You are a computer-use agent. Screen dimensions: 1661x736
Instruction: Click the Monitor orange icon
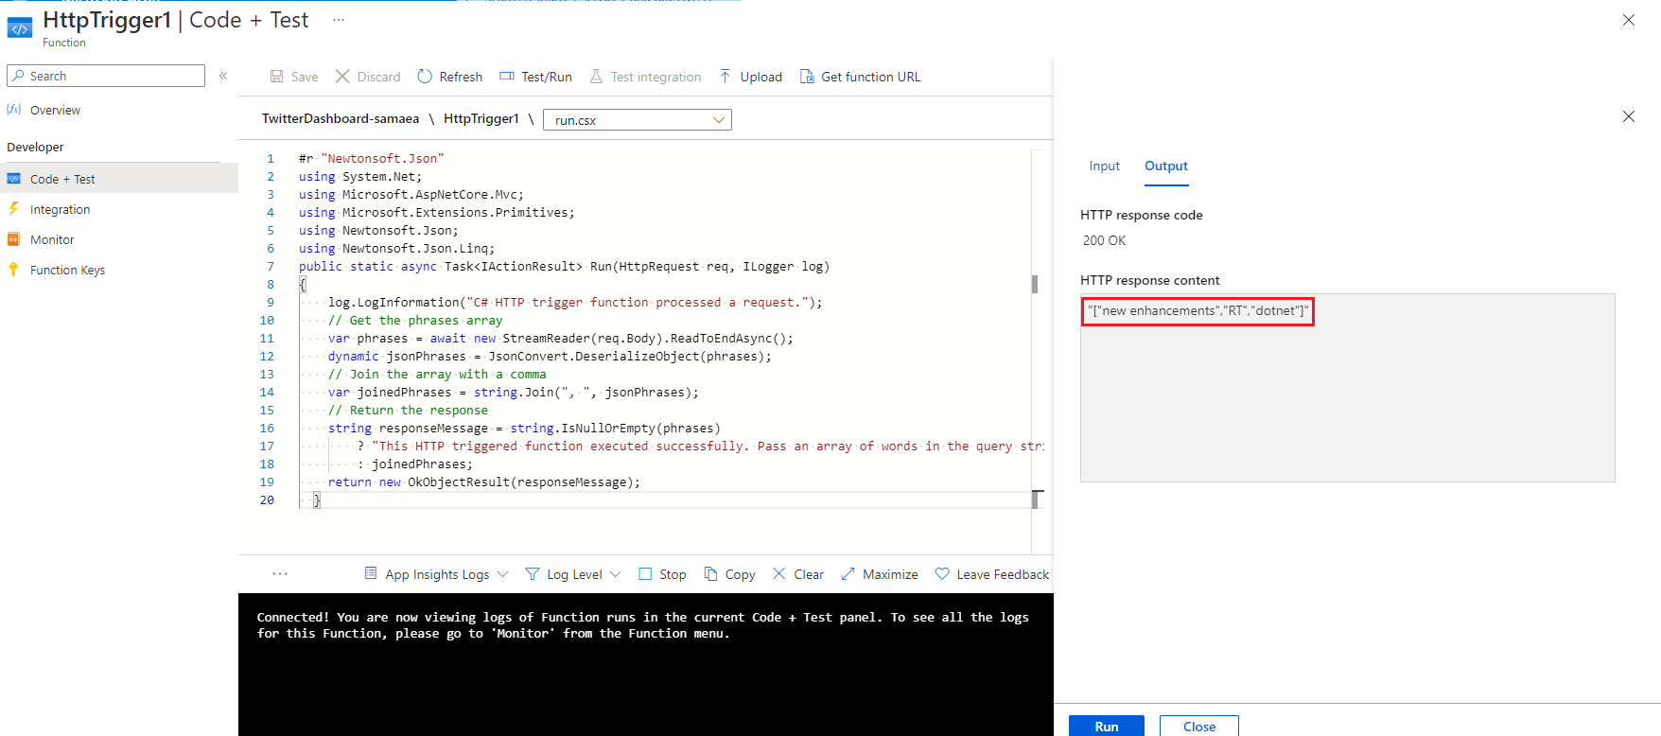pos(13,239)
